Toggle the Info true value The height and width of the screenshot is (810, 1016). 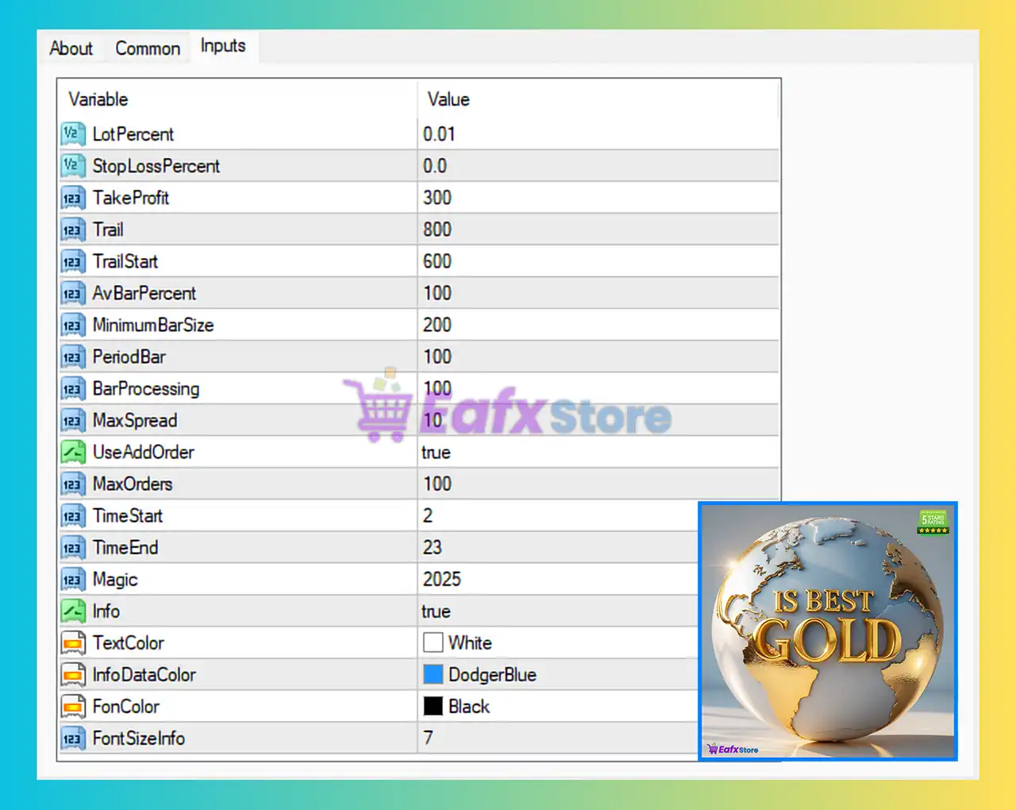pyautogui.click(x=436, y=611)
